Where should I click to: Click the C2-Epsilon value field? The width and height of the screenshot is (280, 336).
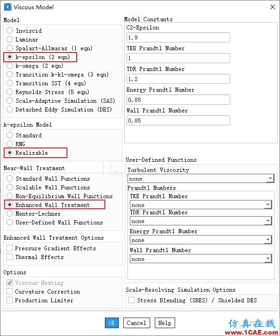click(x=178, y=37)
